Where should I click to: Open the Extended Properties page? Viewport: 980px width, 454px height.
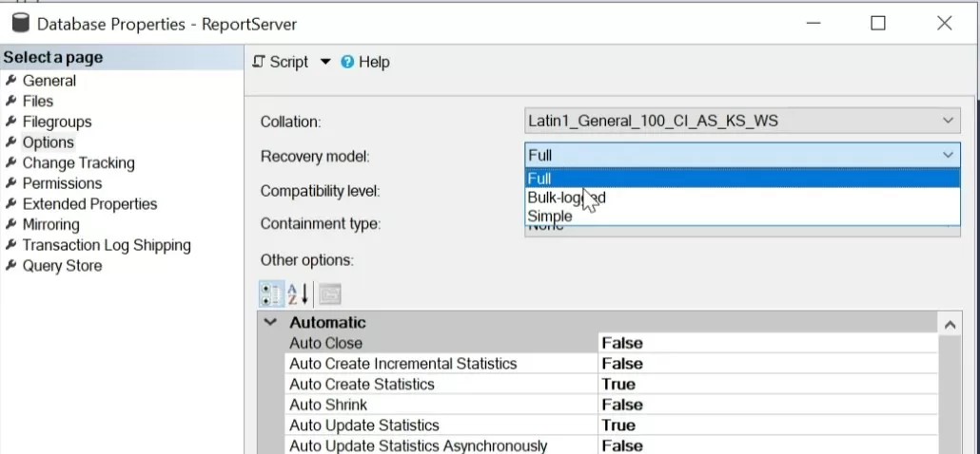coord(89,204)
